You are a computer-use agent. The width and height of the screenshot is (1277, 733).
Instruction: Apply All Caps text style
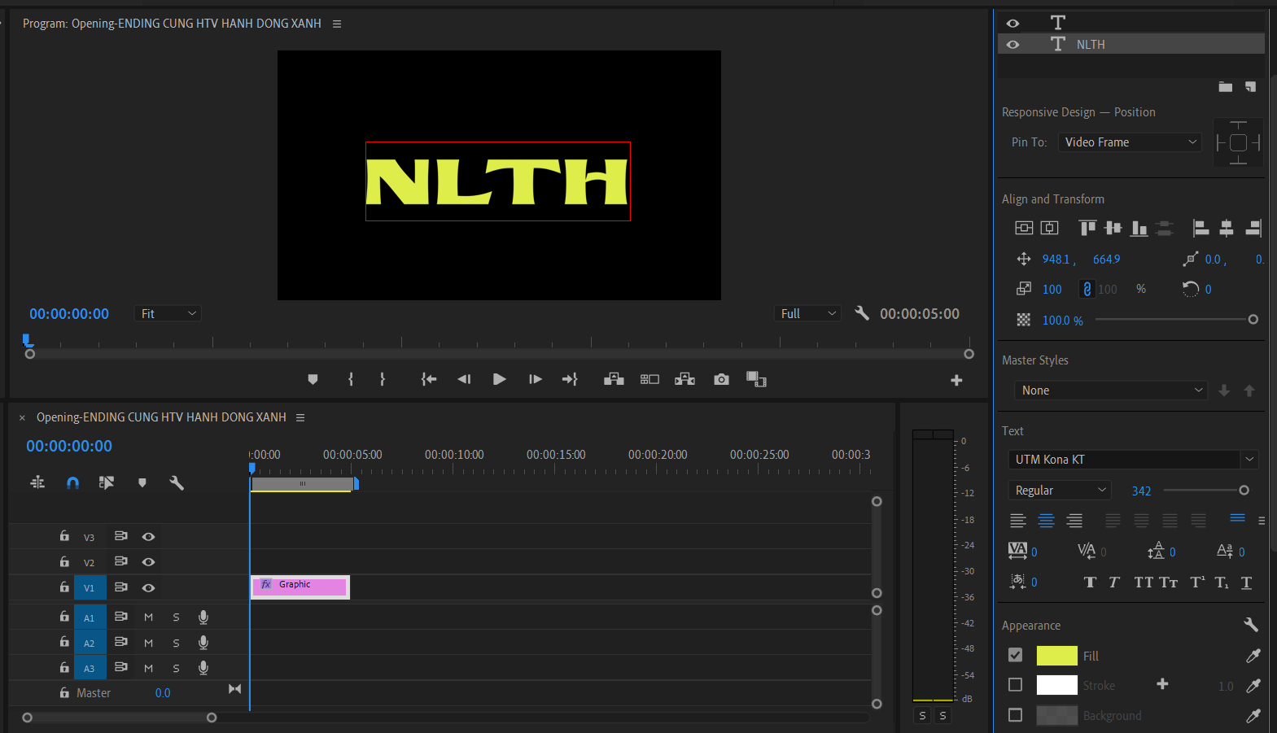click(x=1144, y=582)
